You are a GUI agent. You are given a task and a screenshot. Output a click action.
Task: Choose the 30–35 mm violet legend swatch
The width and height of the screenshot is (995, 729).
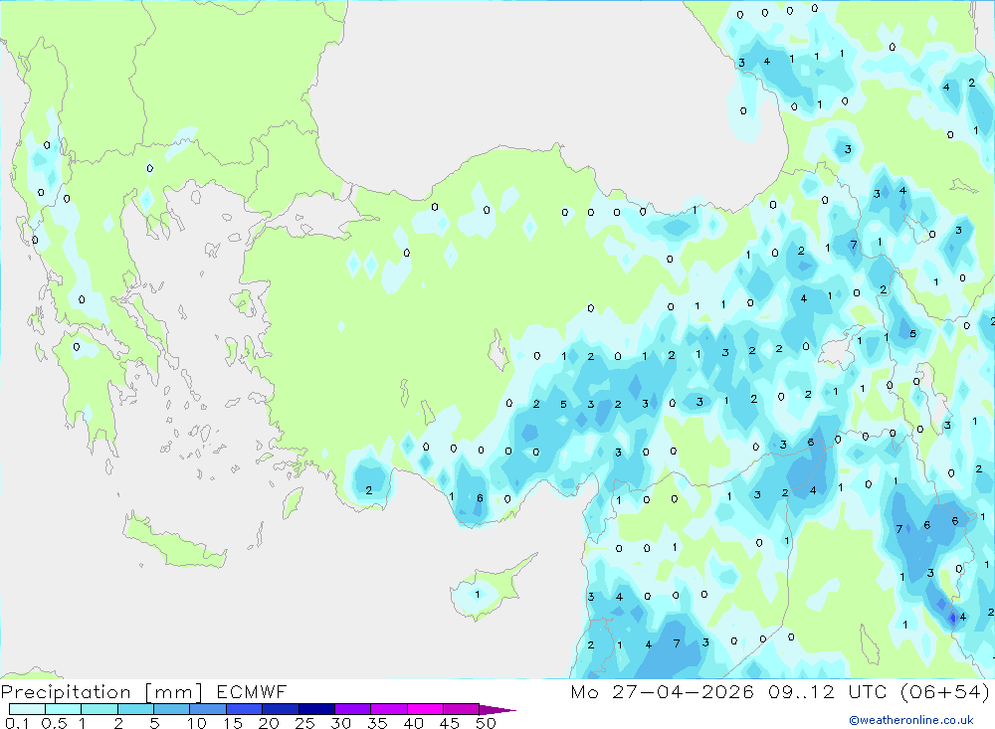(x=352, y=709)
